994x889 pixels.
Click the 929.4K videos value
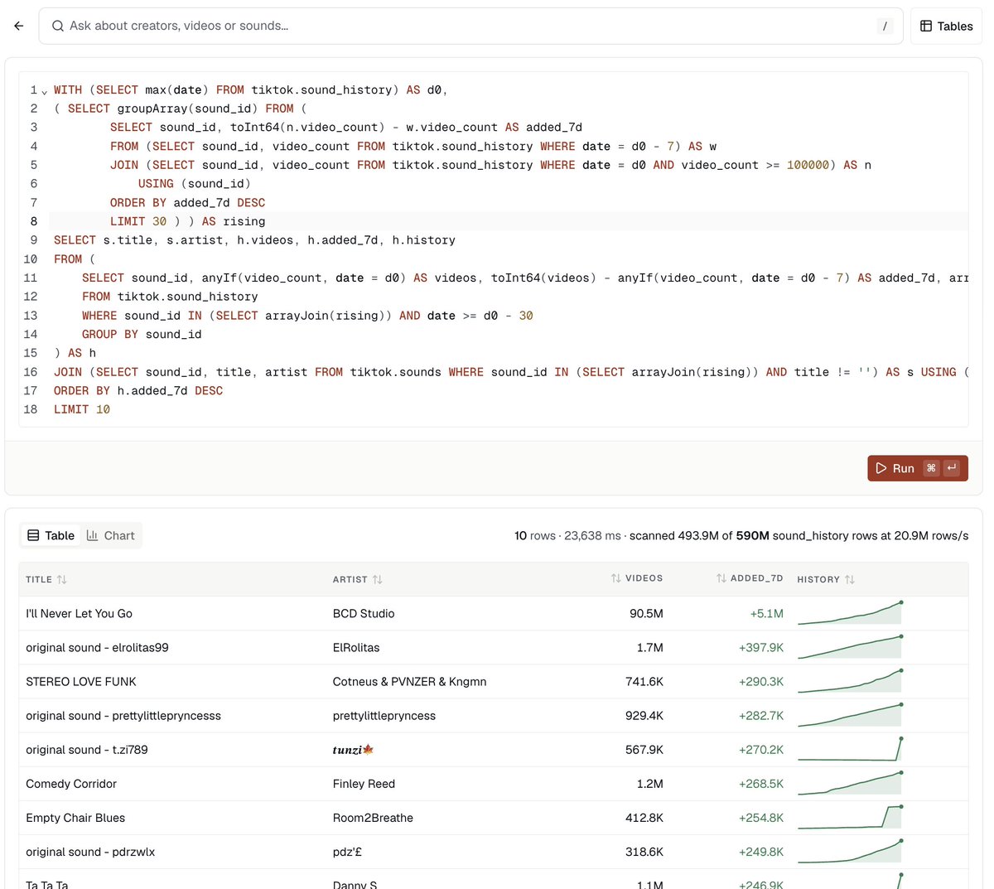click(x=644, y=715)
